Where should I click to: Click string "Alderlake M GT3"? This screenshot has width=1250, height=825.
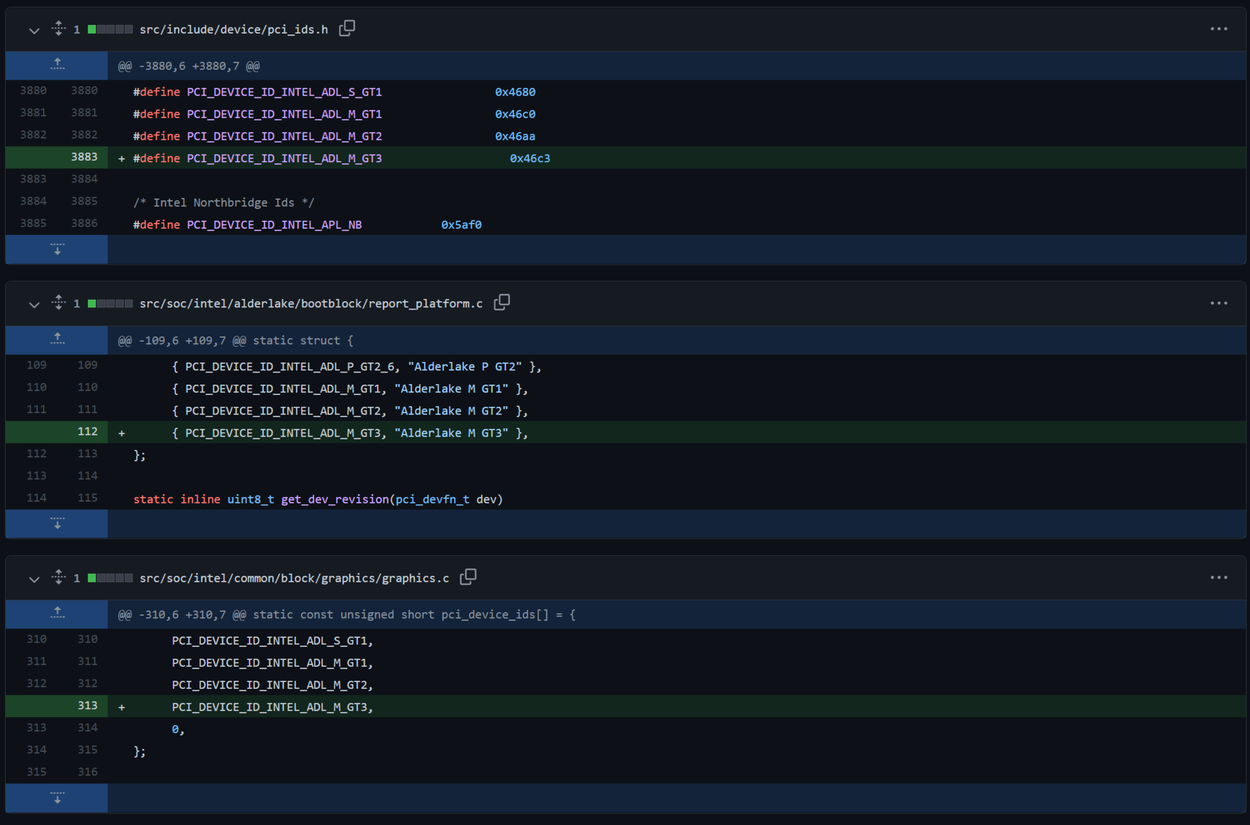click(451, 433)
